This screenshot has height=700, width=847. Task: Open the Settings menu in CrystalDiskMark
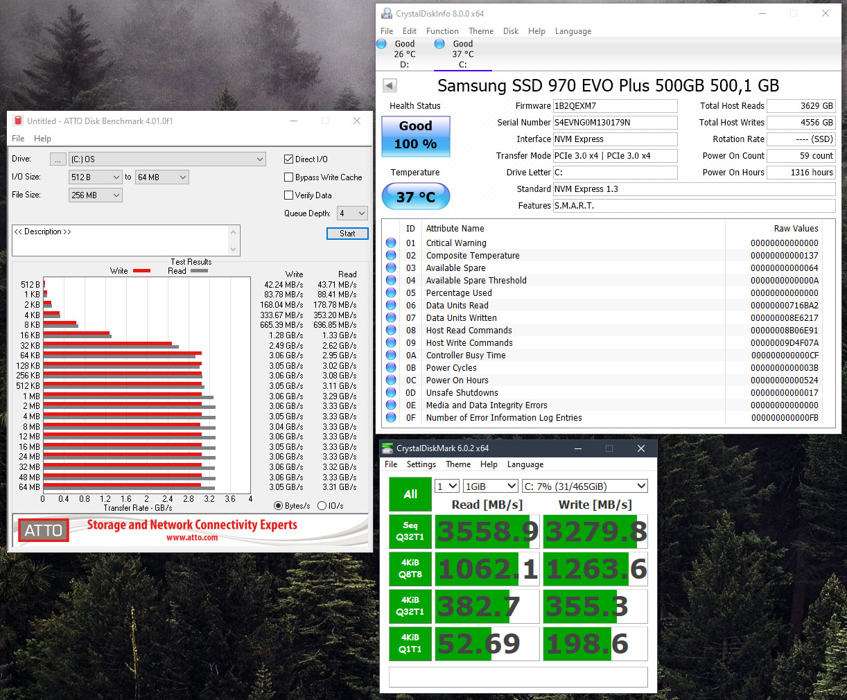pyautogui.click(x=421, y=464)
